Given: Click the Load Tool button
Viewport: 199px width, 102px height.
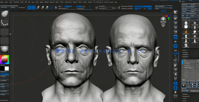Looking at the screenshot, I should tap(186, 5).
